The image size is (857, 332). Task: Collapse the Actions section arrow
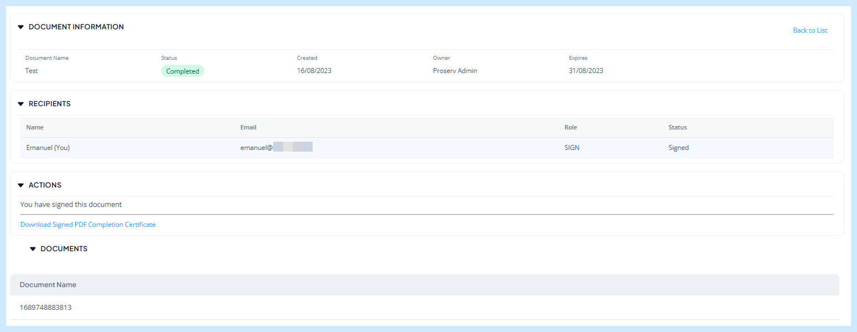click(21, 185)
